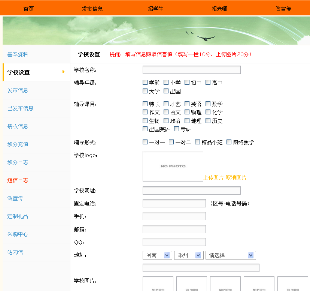Viewport: 310px width, 291px height.
Task: Open 积分充值 in the left sidebar
Action: click(18, 144)
